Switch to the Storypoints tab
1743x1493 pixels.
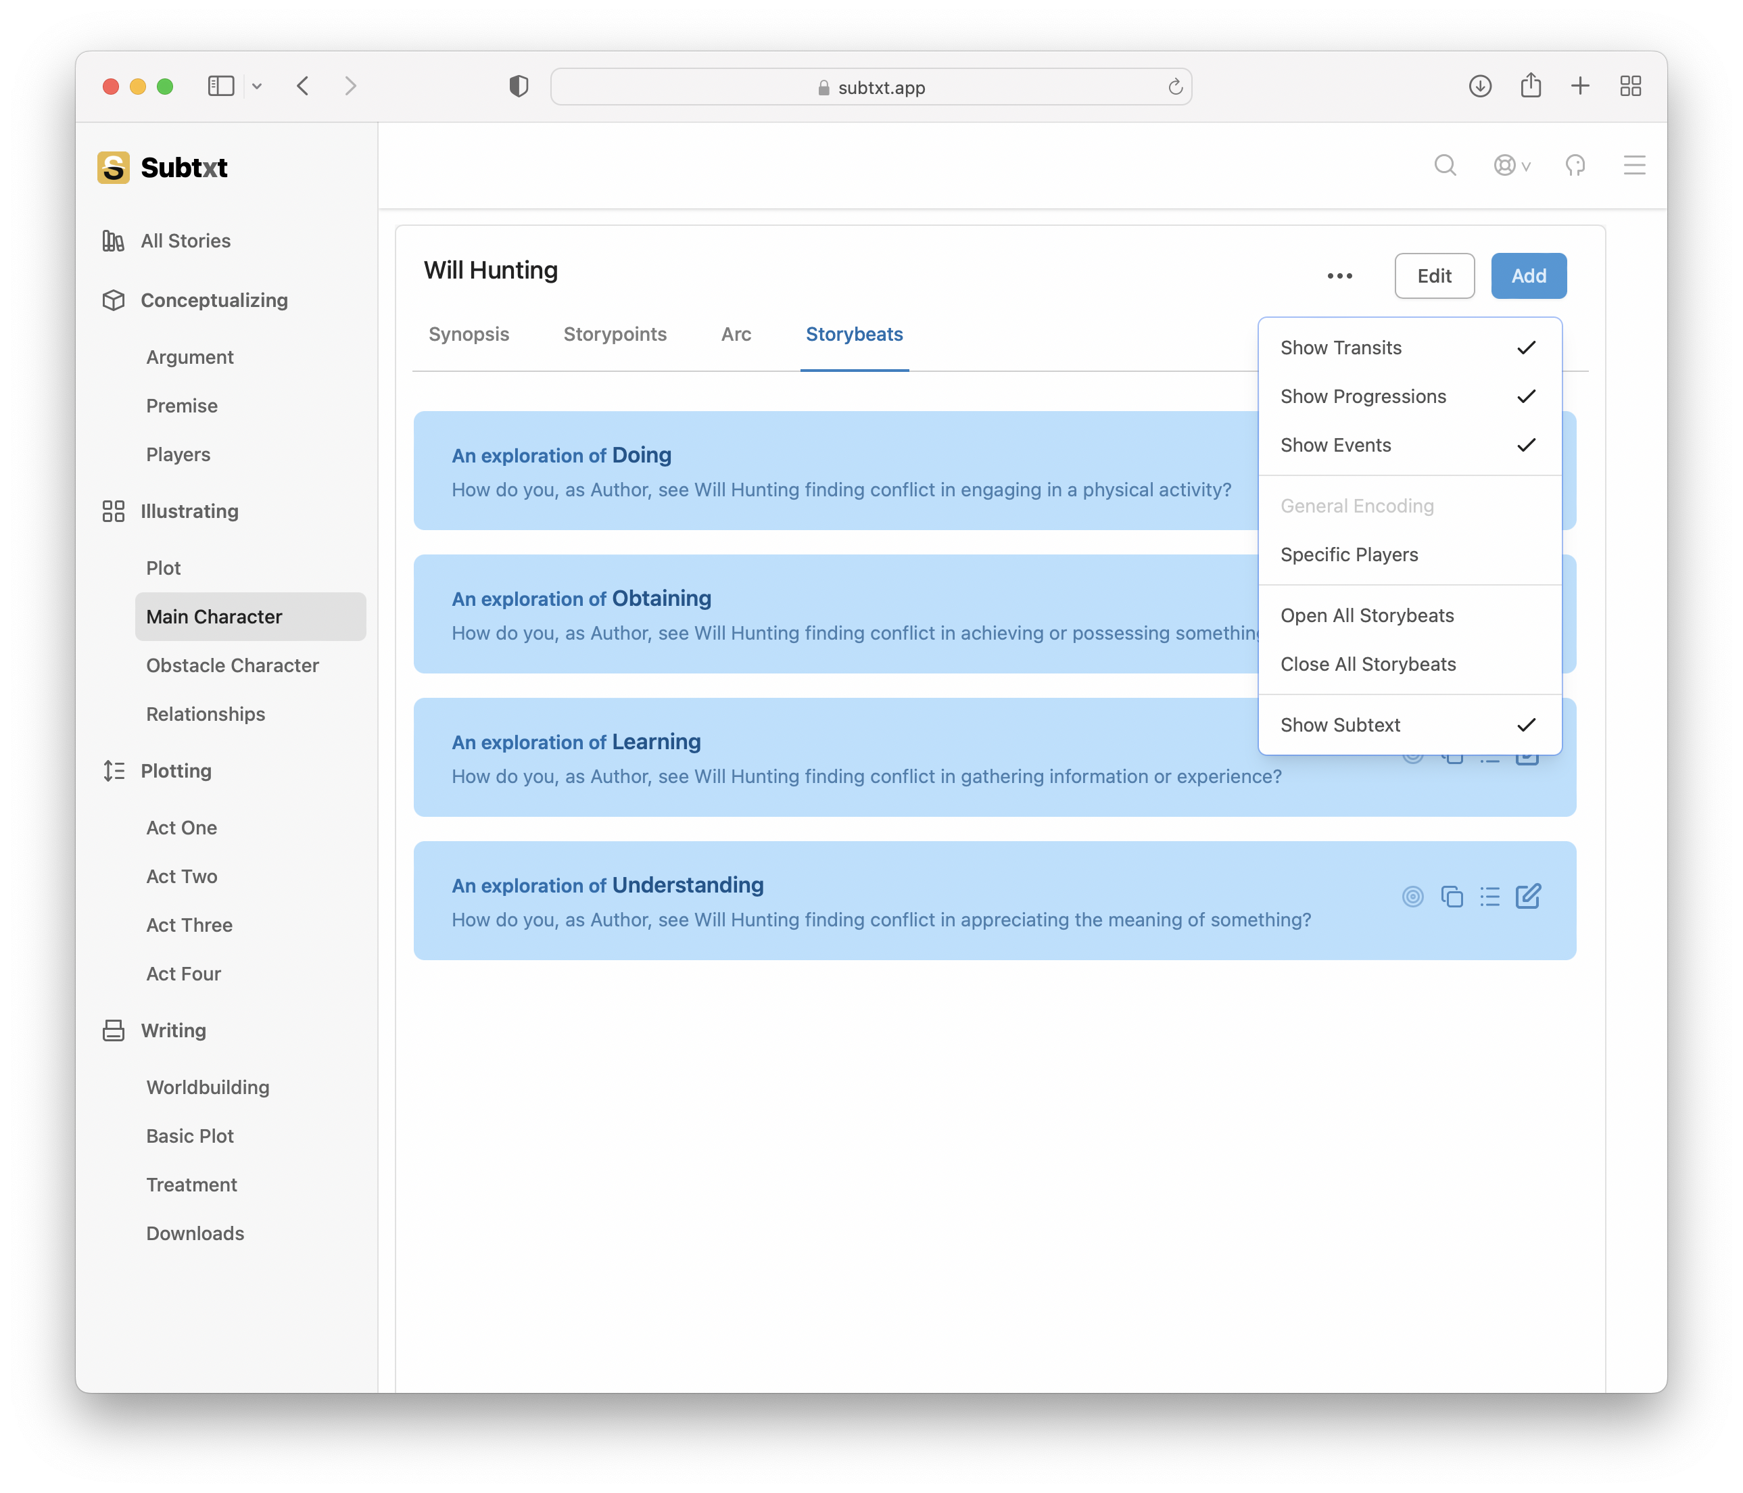(x=614, y=335)
